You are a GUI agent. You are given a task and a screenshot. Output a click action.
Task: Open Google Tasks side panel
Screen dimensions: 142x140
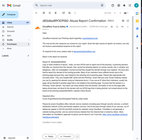click(x=137, y=29)
